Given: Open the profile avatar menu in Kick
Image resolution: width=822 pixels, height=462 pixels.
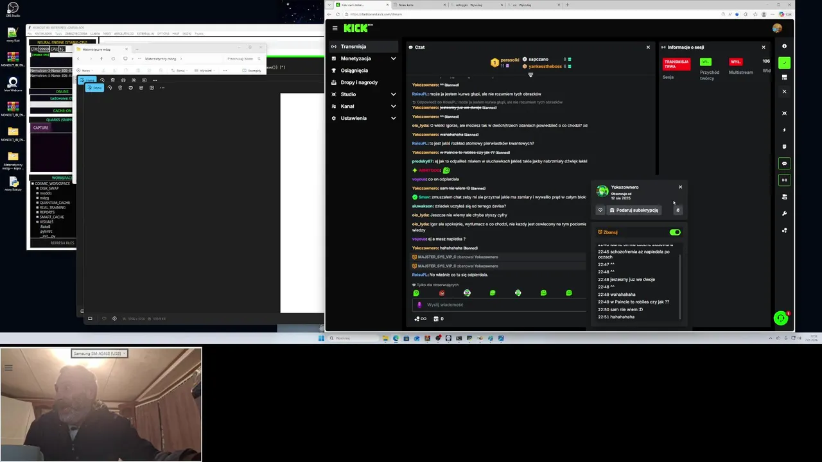Looking at the screenshot, I should pyautogui.click(x=777, y=28).
